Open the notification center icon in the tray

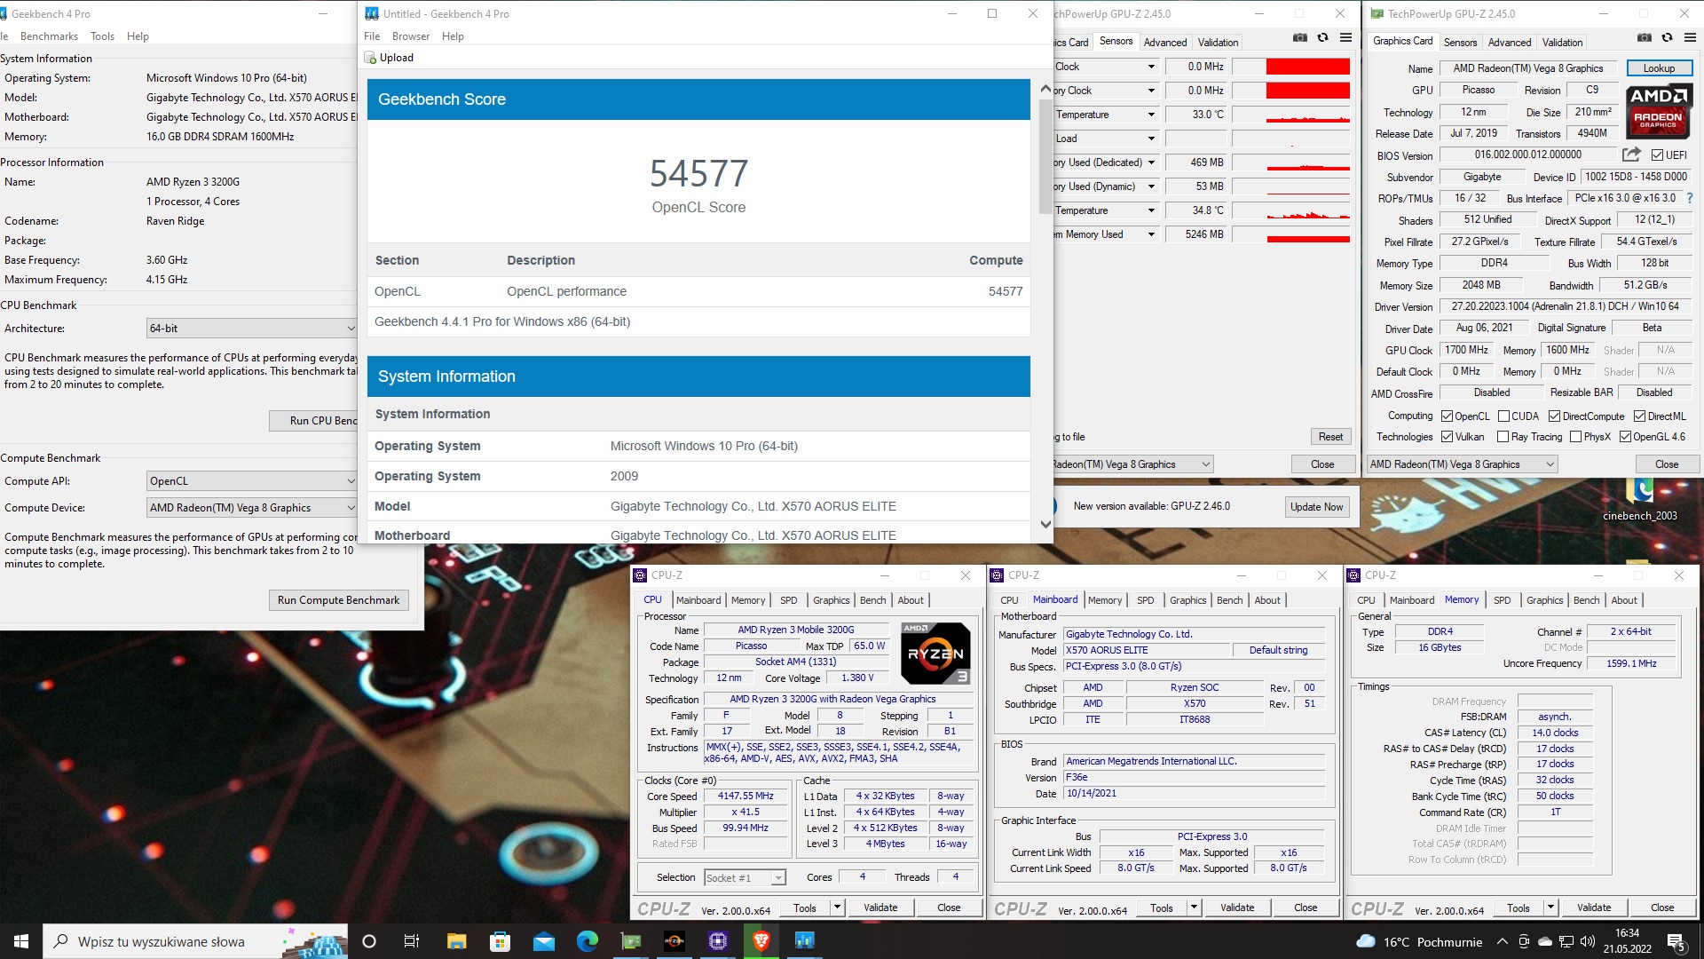pyautogui.click(x=1676, y=941)
